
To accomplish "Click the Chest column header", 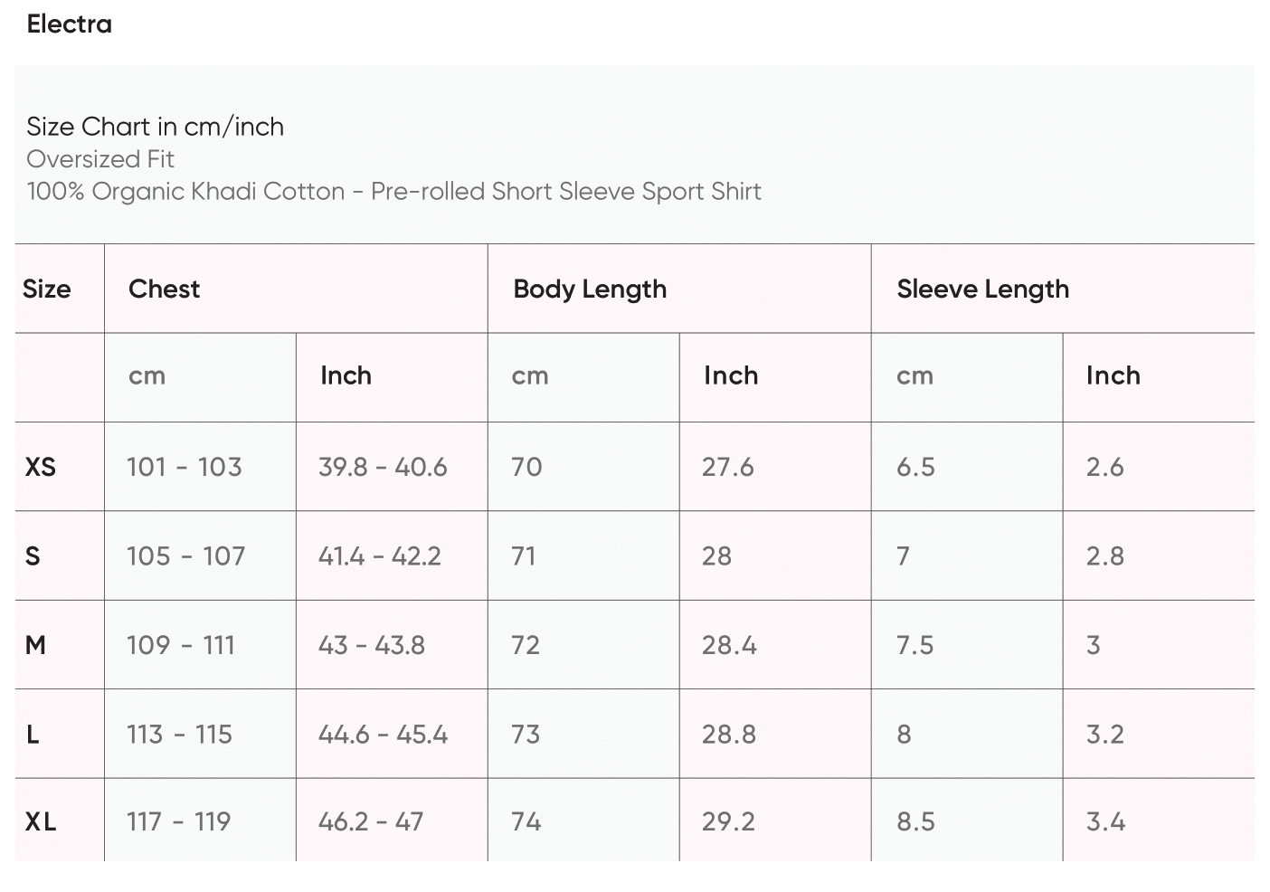I will [165, 289].
